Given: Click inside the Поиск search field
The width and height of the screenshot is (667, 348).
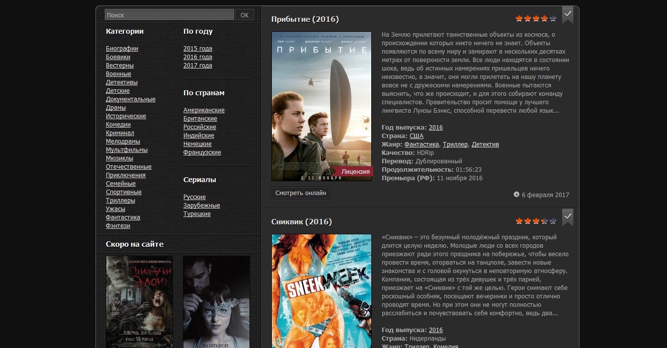Looking at the screenshot, I should [x=169, y=14].
